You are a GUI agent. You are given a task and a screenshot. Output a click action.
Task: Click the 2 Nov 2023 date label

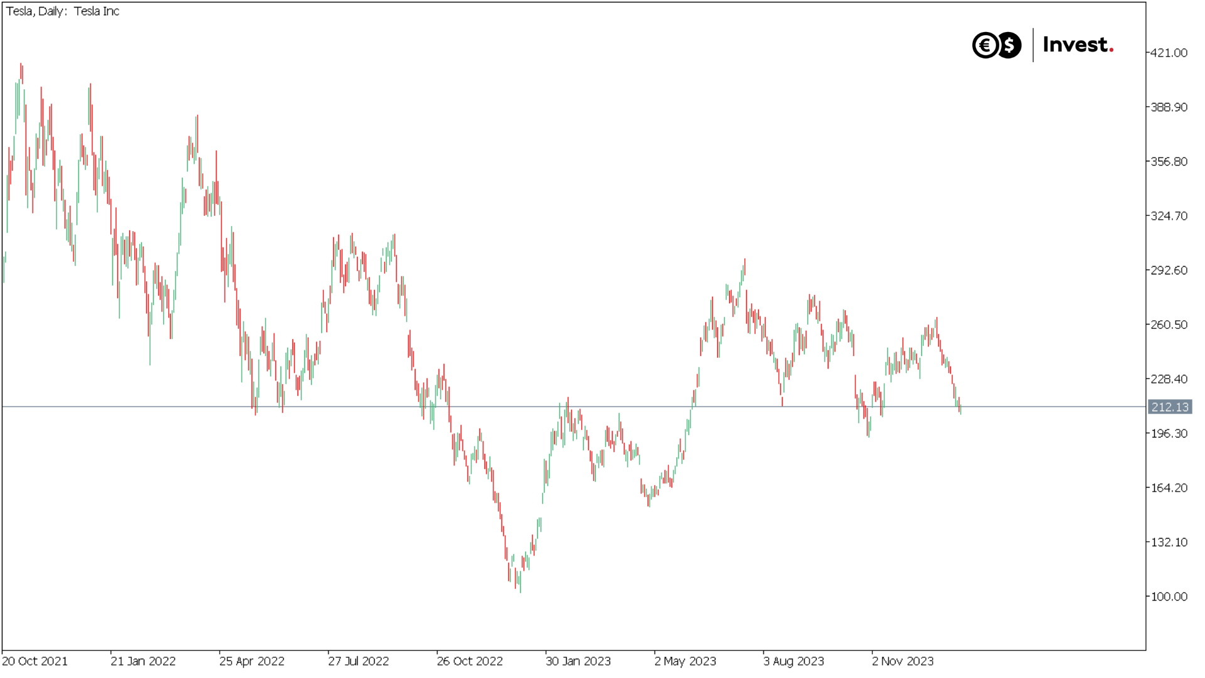click(902, 661)
